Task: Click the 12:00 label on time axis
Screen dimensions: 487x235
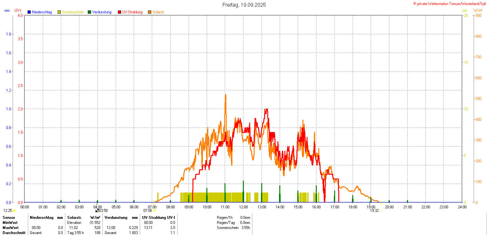Action: tap(243, 207)
